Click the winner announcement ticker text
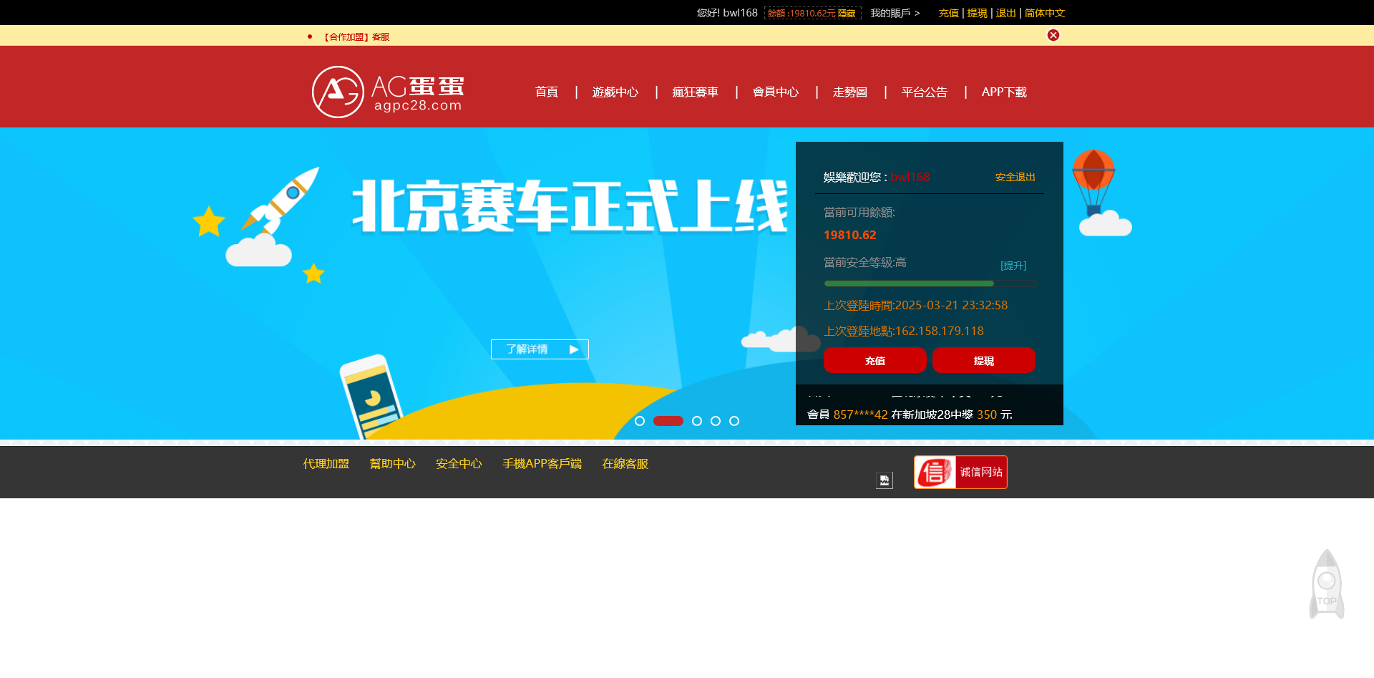 click(x=909, y=415)
